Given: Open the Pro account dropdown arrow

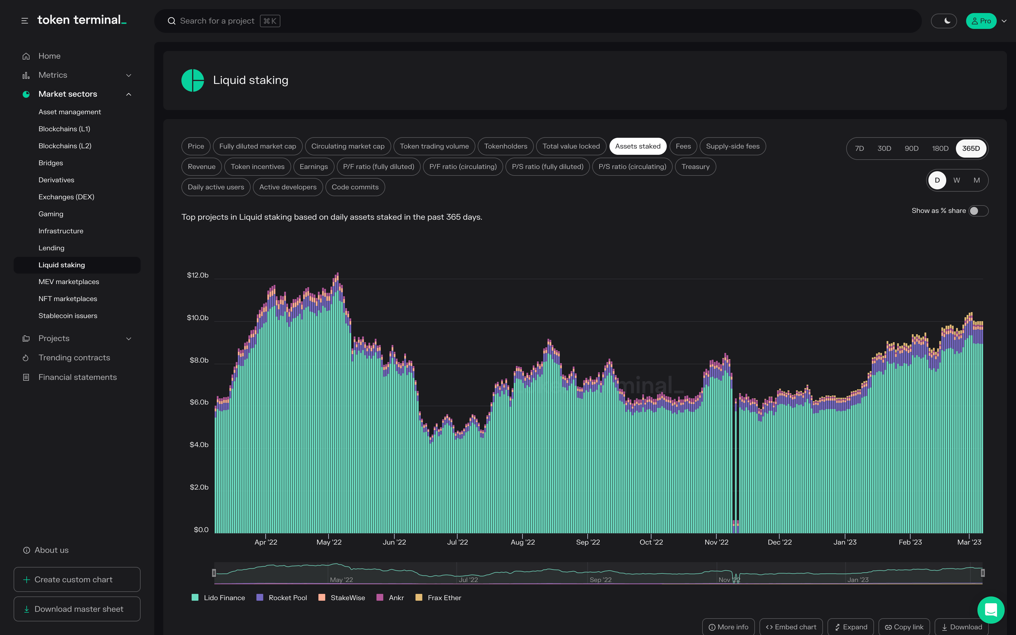Looking at the screenshot, I should point(1004,21).
